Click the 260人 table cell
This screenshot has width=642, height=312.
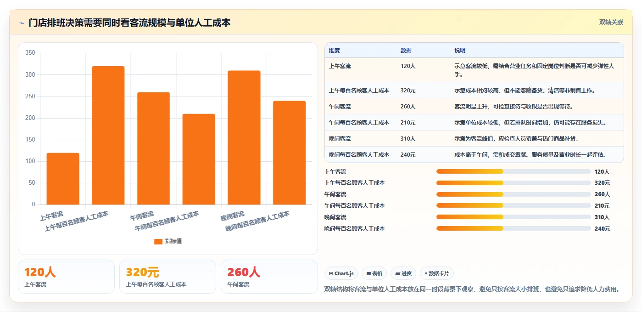[408, 107]
